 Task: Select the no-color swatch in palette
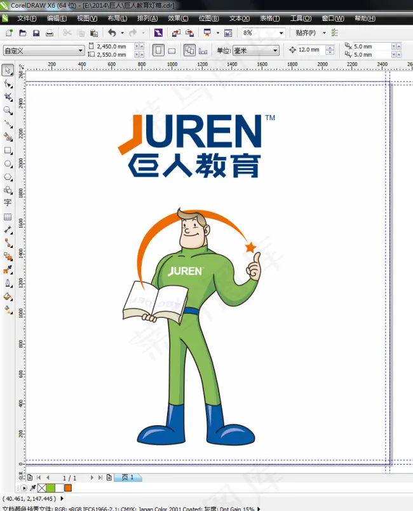(x=42, y=488)
